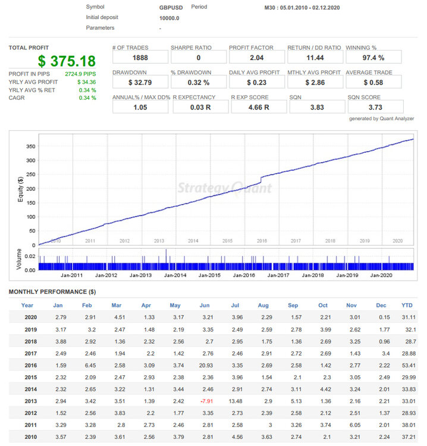Click the CAGR label
Viewport: 427px width, 446px height.
pos(17,98)
